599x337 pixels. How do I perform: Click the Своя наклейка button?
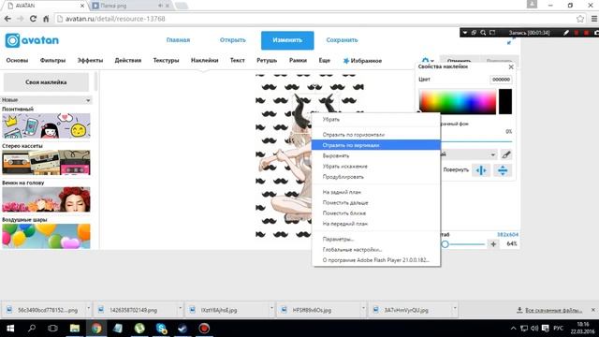point(46,82)
